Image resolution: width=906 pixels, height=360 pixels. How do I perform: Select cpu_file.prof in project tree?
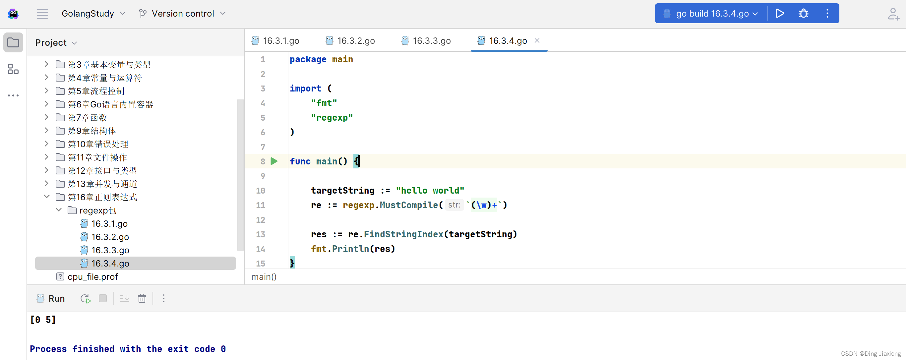92,277
